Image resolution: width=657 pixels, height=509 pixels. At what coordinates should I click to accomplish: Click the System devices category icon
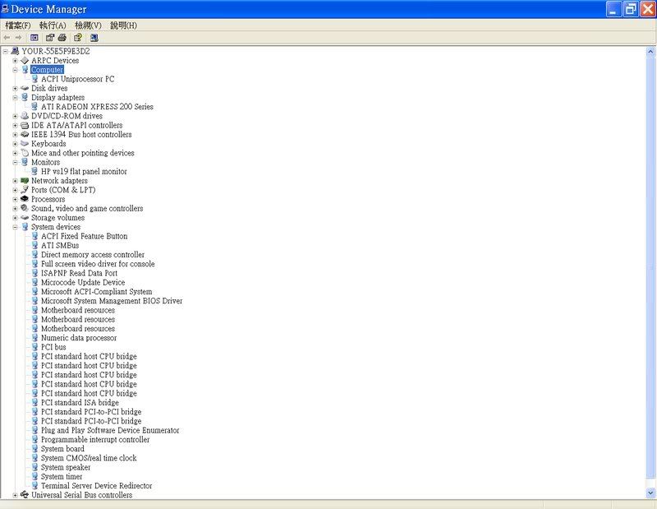point(25,227)
